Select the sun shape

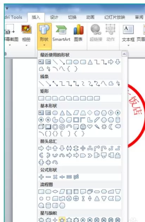pos(104,127)
